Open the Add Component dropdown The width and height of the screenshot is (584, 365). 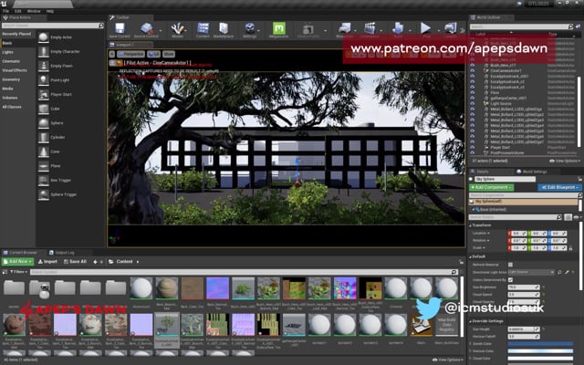492,187
